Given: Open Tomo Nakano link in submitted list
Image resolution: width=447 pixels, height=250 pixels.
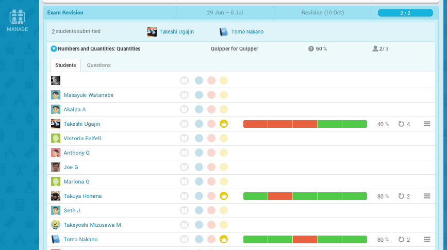Looking at the screenshot, I should (247, 31).
